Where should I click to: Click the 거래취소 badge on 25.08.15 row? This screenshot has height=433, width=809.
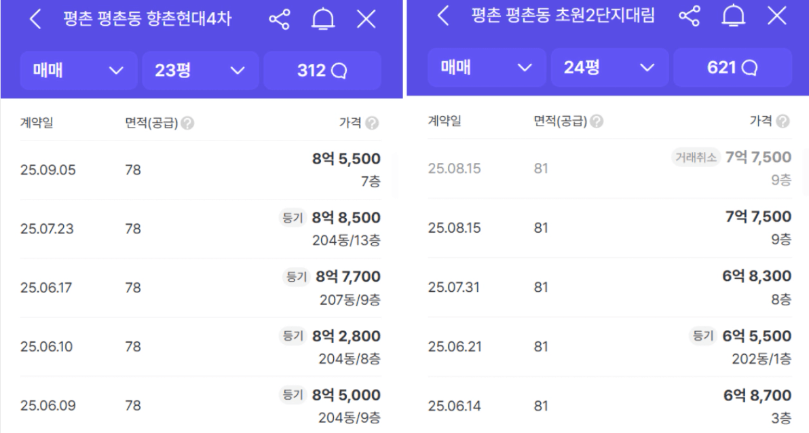(x=696, y=157)
